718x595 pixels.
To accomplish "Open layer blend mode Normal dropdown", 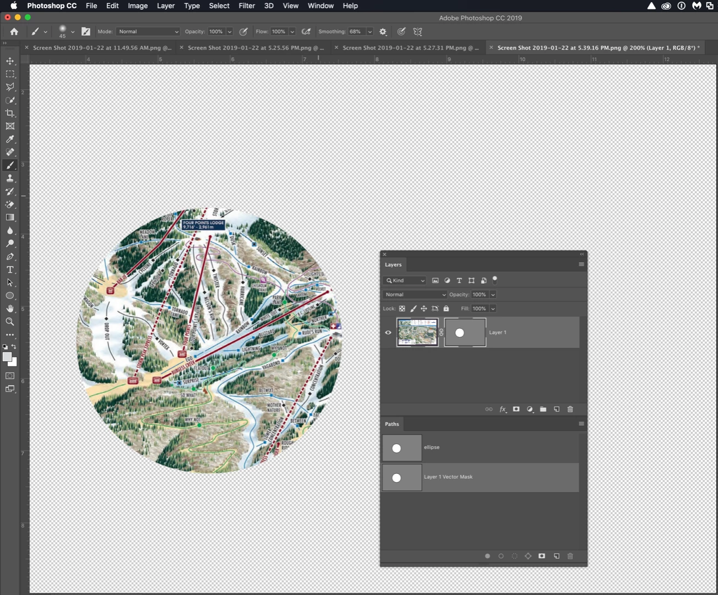I will pos(415,295).
